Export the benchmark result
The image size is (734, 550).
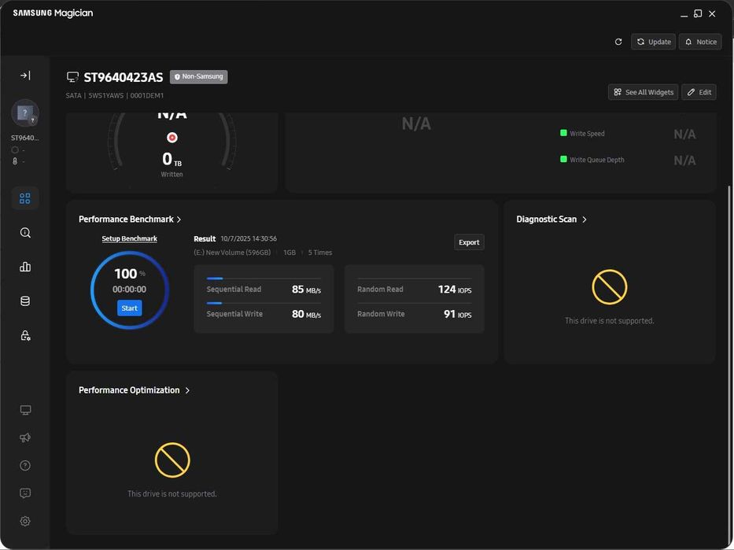coord(469,242)
